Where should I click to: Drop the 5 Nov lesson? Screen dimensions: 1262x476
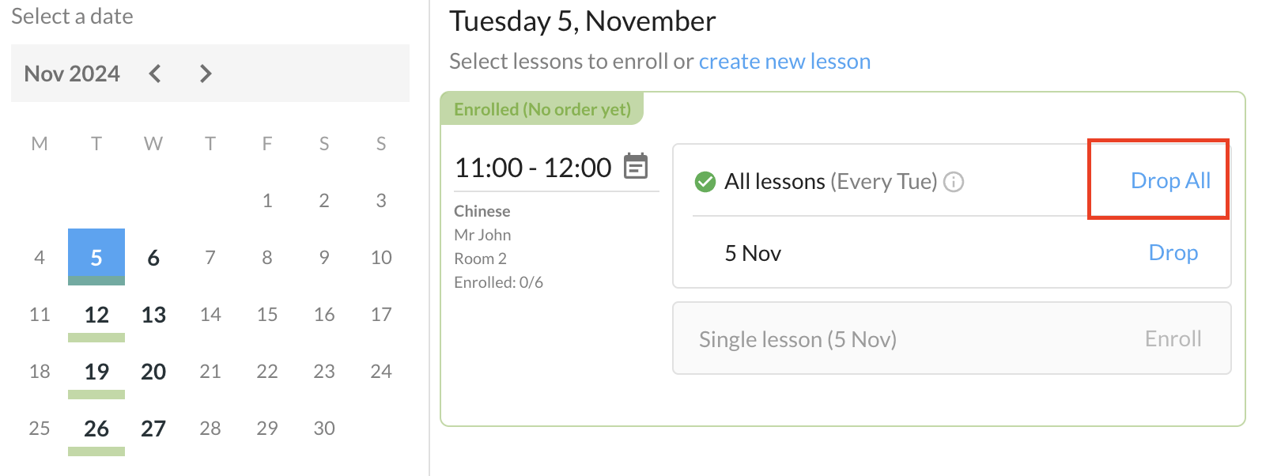(1173, 253)
